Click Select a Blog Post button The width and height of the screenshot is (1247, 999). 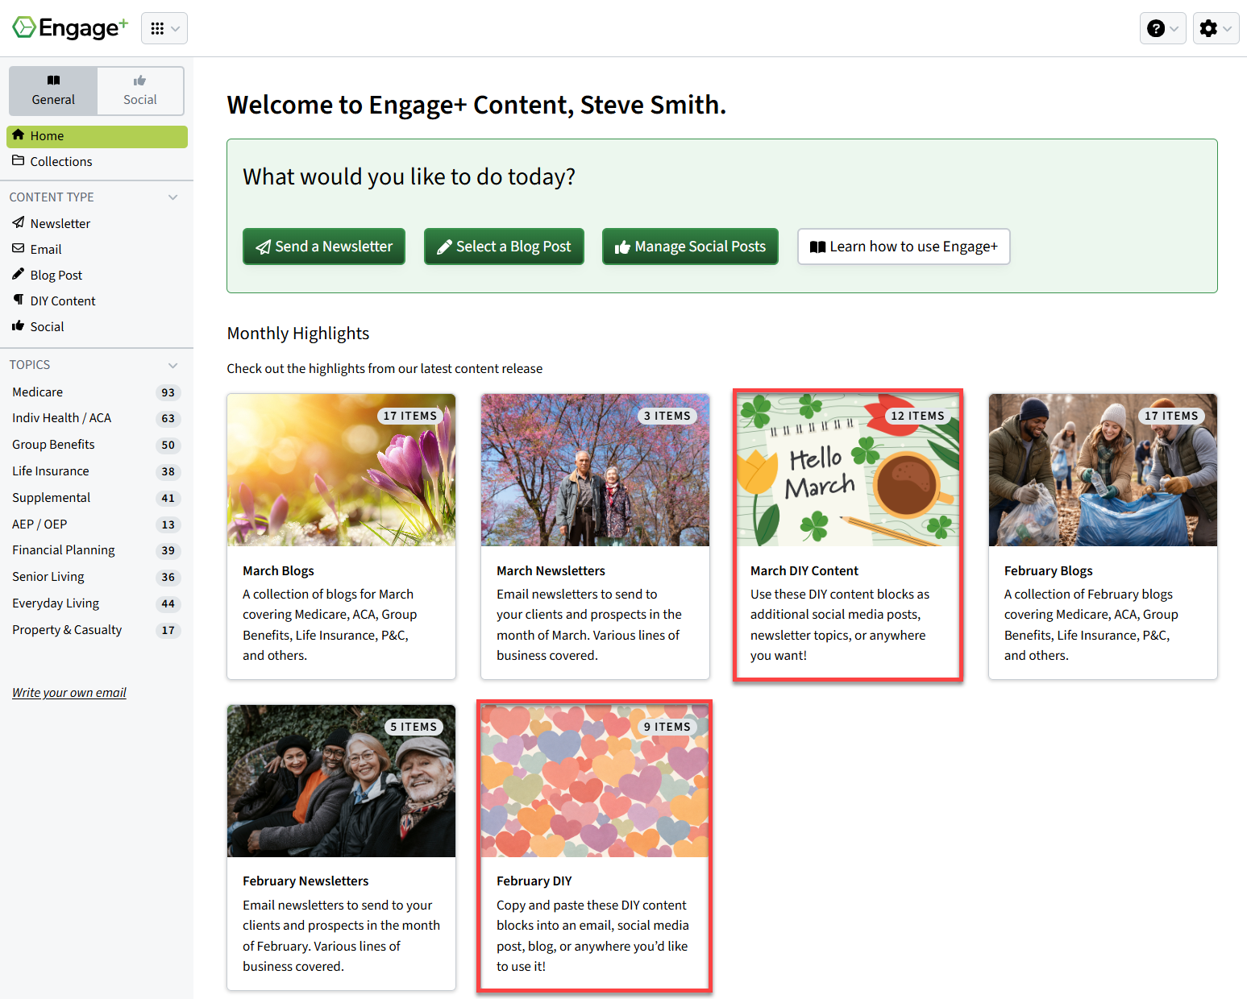(x=504, y=247)
